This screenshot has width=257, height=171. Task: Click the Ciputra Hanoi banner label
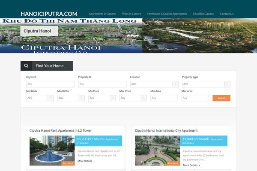39,31
